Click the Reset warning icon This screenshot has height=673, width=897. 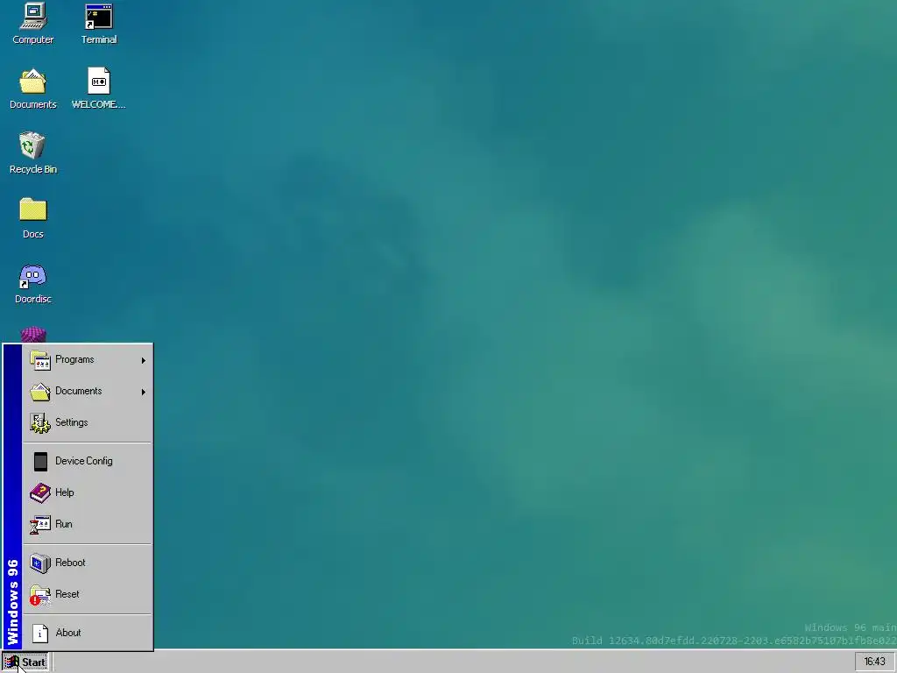pyautogui.click(x=40, y=595)
